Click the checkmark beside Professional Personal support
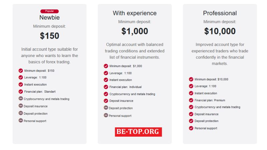Screen dimensions: 267x150 point(191,128)
